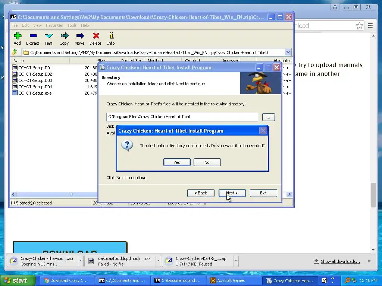Switch to Crazy Chicken: Hea... taskbar item
The height and width of the screenshot is (286, 382).
(x=290, y=280)
